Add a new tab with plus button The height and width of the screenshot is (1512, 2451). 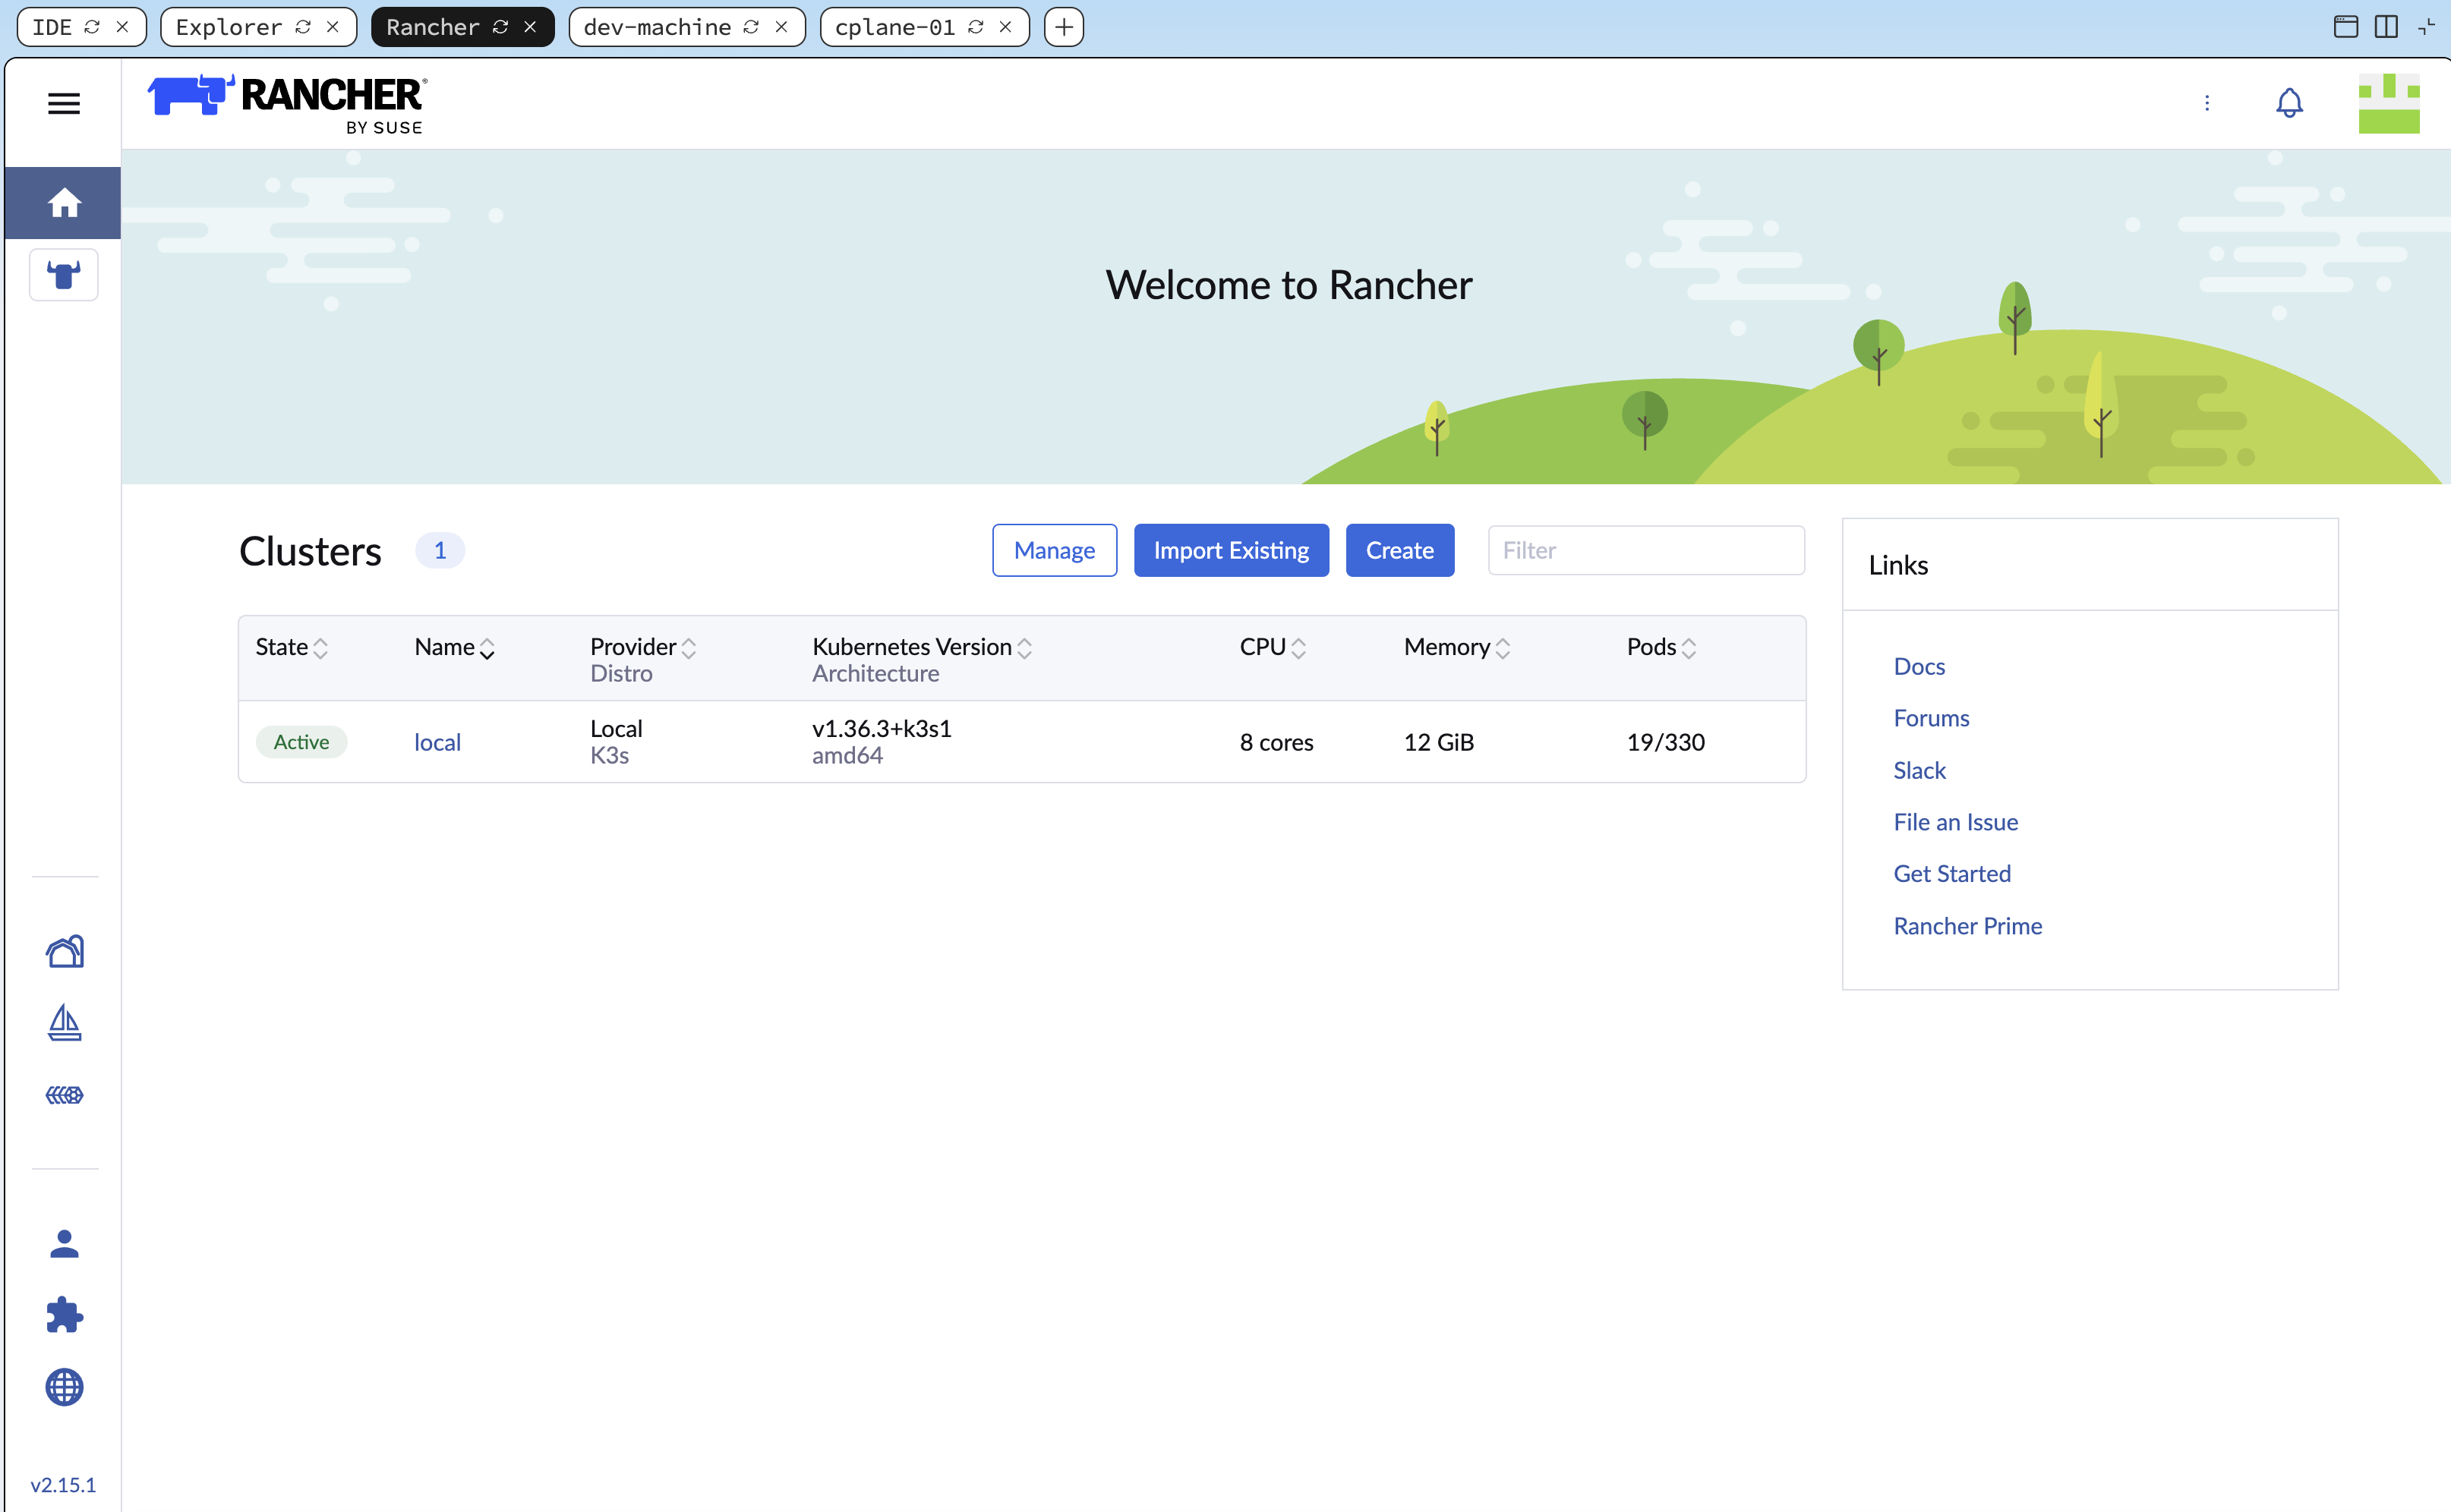click(x=1065, y=27)
